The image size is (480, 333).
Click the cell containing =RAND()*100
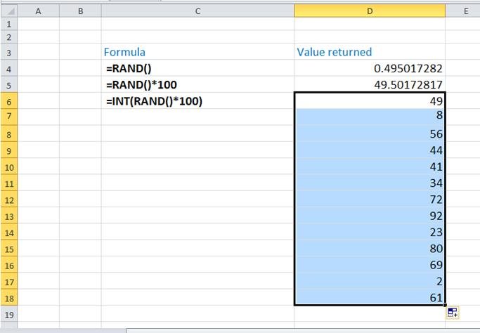[197, 85]
